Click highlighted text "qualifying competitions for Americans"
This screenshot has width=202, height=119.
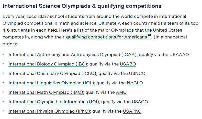point(107,37)
